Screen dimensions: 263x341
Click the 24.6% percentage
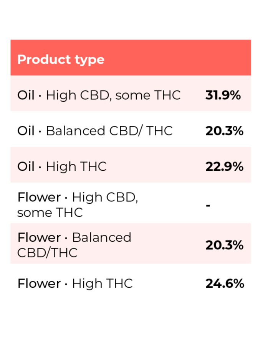(225, 283)
